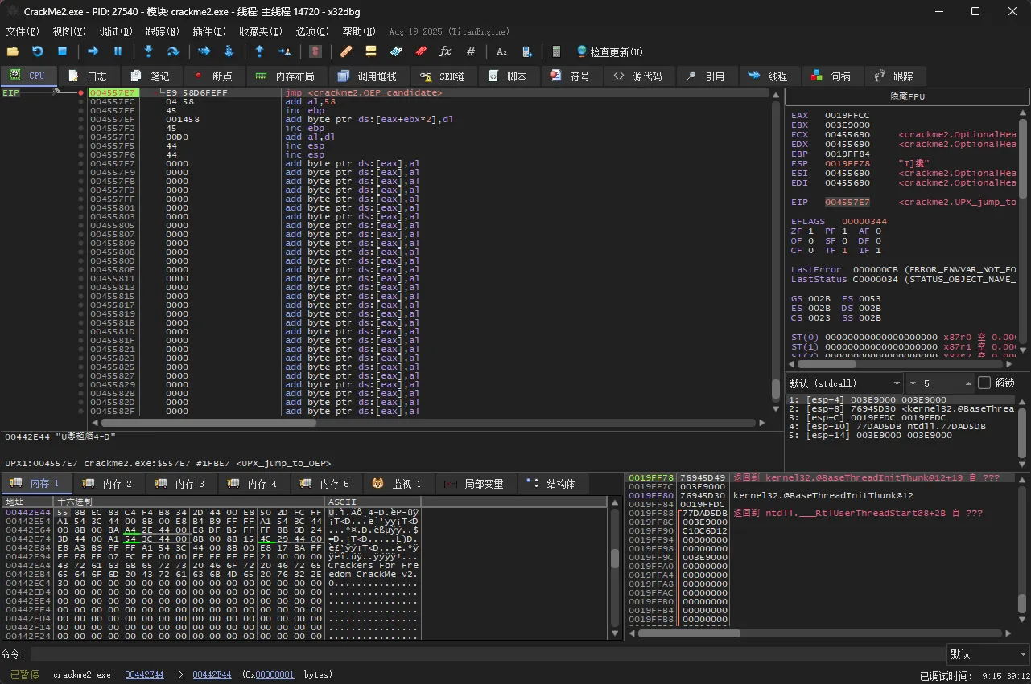
Task: Click the 十六进制 column header in dump
Action: coord(189,502)
